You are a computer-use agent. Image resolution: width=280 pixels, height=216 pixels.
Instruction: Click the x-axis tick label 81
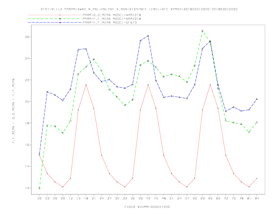249,198
